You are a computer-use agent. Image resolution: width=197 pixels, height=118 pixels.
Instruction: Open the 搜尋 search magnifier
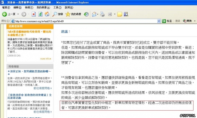(58, 14)
